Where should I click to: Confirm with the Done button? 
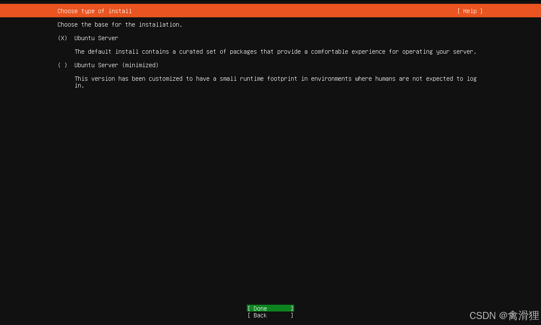click(270, 309)
